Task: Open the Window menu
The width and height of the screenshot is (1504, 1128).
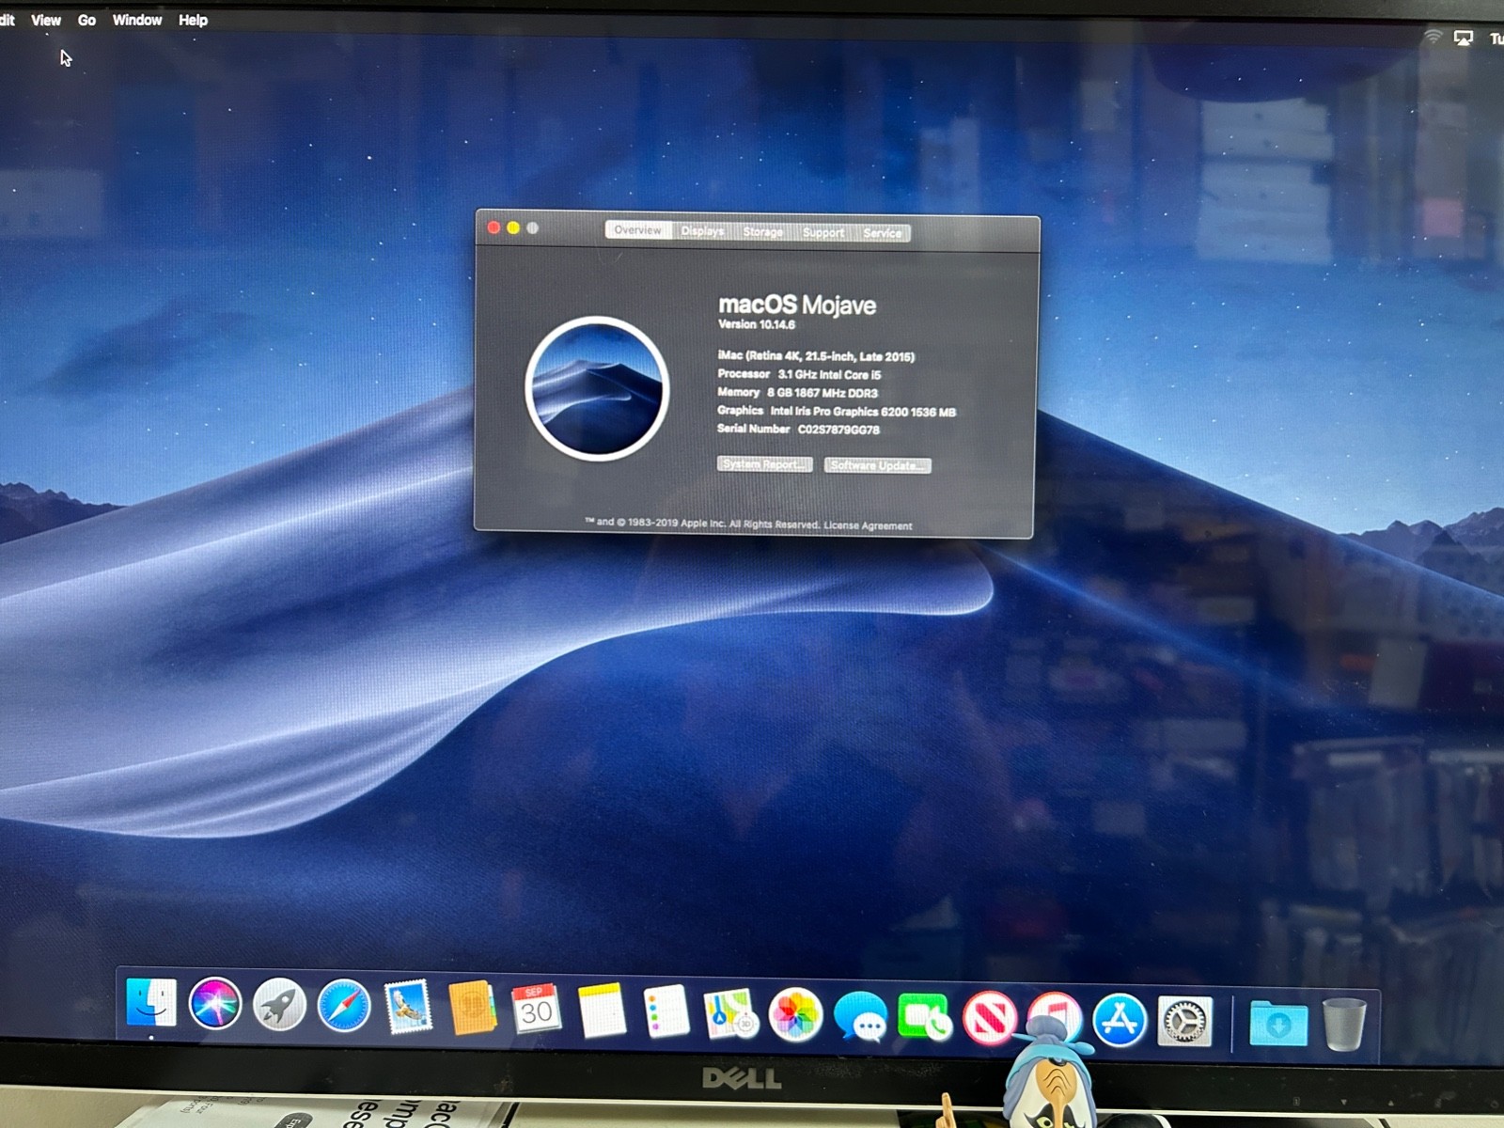Action: [137, 20]
